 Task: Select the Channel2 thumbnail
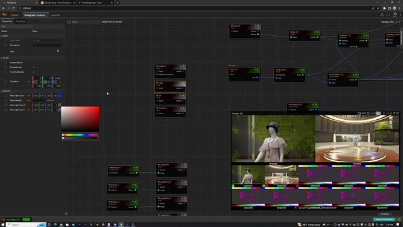click(281, 175)
